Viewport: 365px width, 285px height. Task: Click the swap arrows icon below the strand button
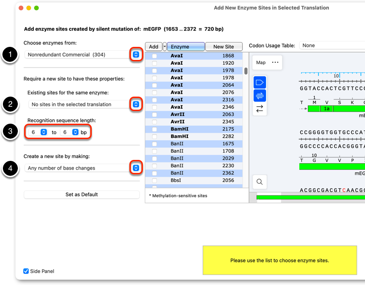pyautogui.click(x=260, y=109)
